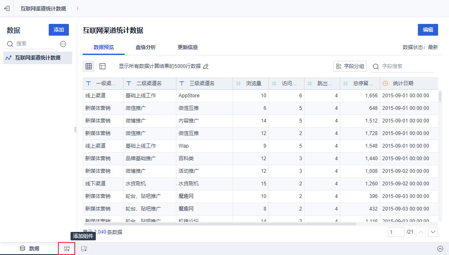The width and height of the screenshot is (449, 255).
Task: Click the clock icon in 统计日期 column header
Action: click(386, 83)
